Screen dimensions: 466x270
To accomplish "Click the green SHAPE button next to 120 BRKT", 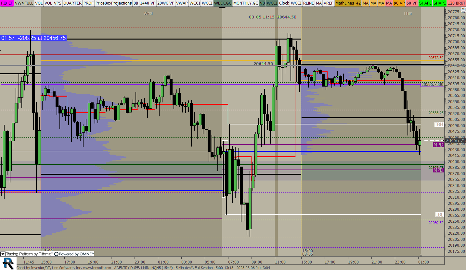I will (x=439, y=3).
